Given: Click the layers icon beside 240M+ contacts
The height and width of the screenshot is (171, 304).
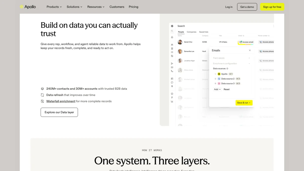Looking at the screenshot, I should (42, 89).
